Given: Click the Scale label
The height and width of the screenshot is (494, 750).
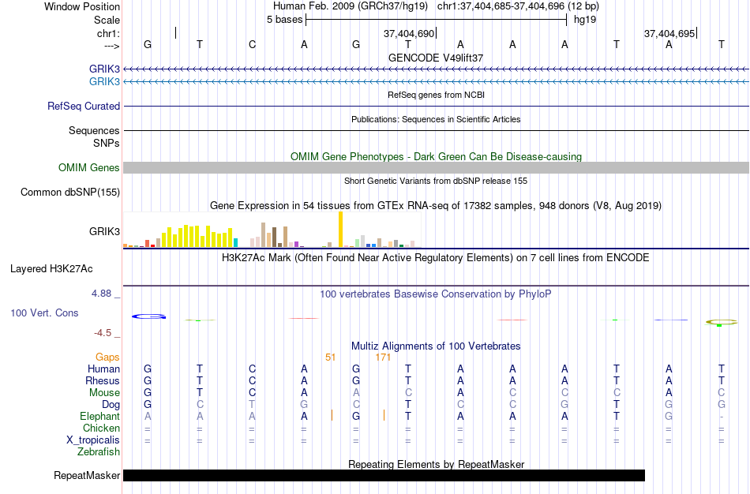Looking at the screenshot, I should 107,20.
